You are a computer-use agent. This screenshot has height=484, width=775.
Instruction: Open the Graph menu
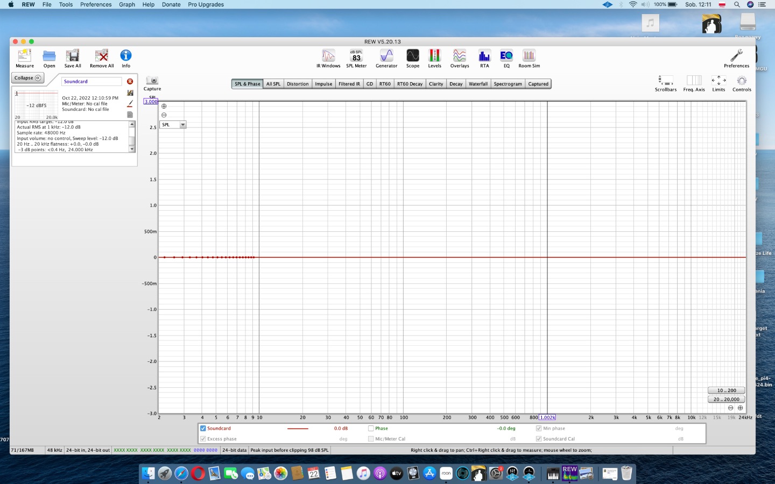(x=127, y=4)
